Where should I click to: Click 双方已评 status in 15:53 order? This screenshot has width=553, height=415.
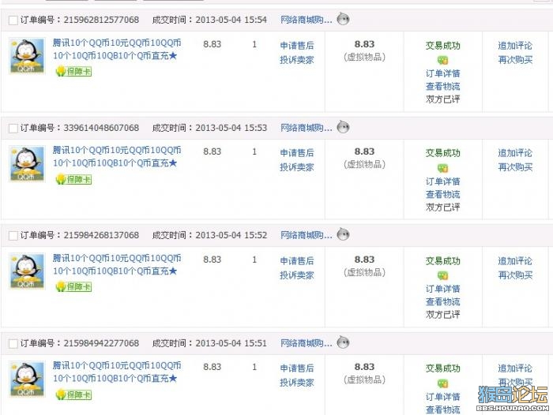click(443, 207)
